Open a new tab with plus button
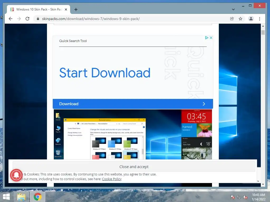Viewport: 270px width, 202px height. click(x=76, y=9)
